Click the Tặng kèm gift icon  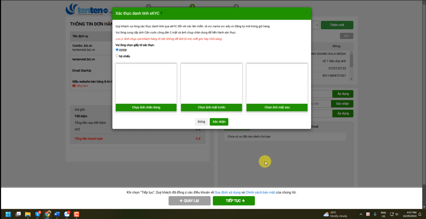pos(74,86)
